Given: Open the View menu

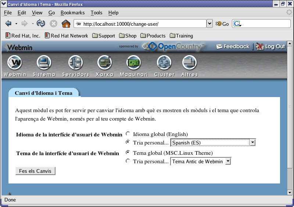Looking at the screenshot, I should coord(37,13).
